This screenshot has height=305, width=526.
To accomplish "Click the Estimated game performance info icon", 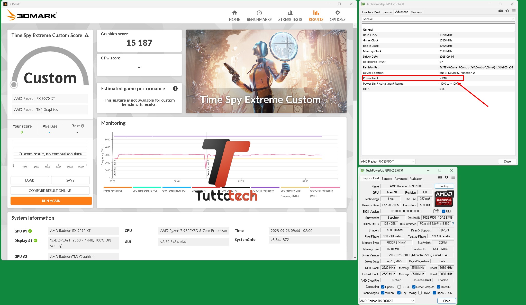I will 175,88.
